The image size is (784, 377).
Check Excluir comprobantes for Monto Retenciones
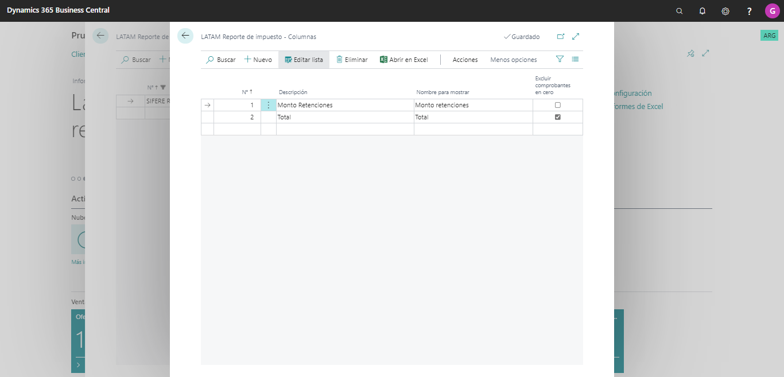tap(558, 105)
